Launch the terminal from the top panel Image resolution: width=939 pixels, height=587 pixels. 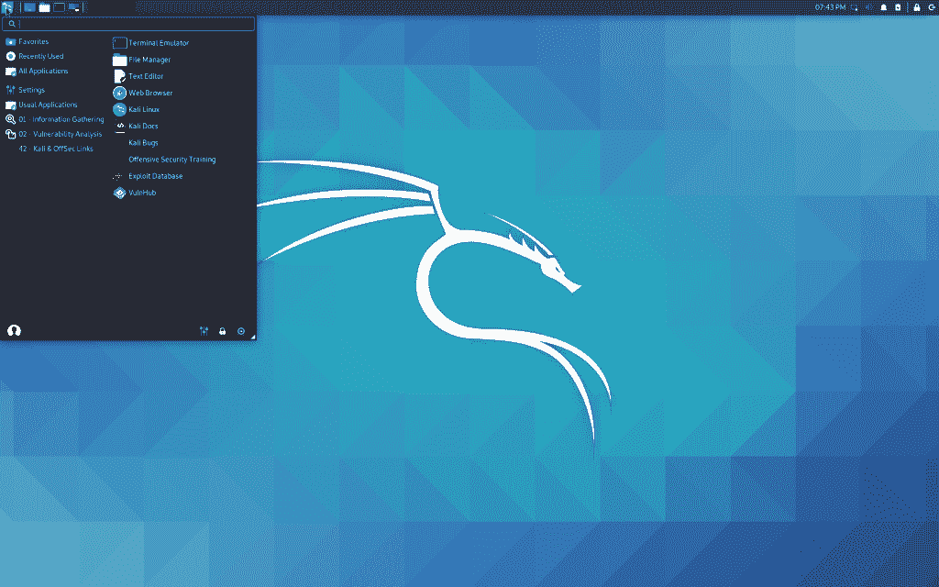[60, 7]
